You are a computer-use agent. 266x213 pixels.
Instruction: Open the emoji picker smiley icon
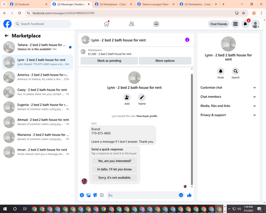[x=181, y=195]
